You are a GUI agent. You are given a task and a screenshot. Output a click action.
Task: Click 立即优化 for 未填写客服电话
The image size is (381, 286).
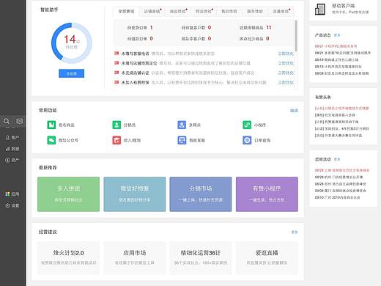click(x=286, y=54)
